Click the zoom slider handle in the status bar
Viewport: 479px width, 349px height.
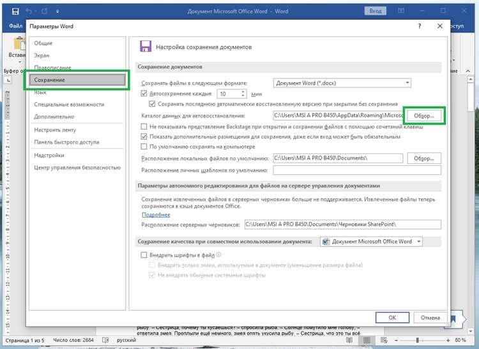pos(417,340)
